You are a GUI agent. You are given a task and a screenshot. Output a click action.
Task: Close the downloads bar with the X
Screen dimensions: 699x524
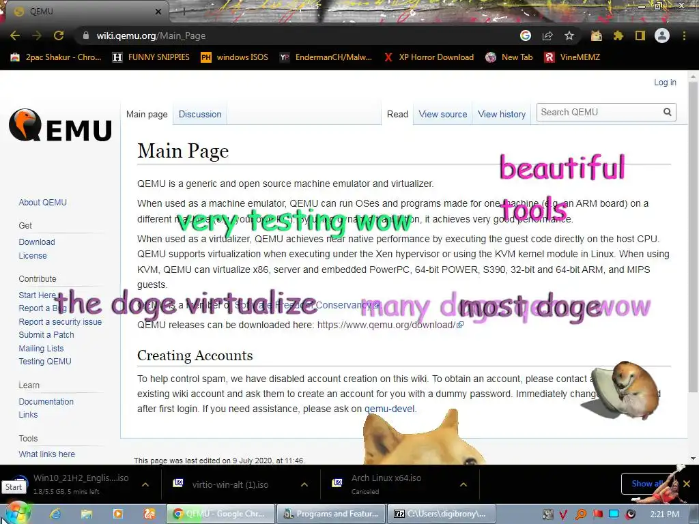(687, 484)
